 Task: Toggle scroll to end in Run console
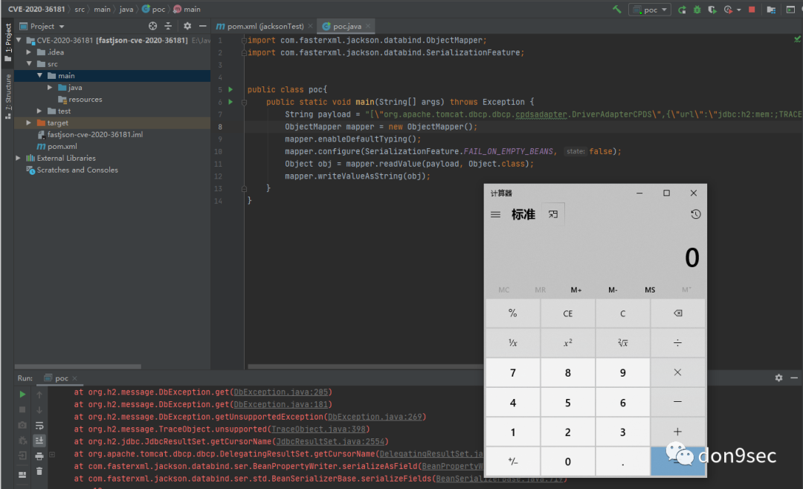[x=39, y=441]
